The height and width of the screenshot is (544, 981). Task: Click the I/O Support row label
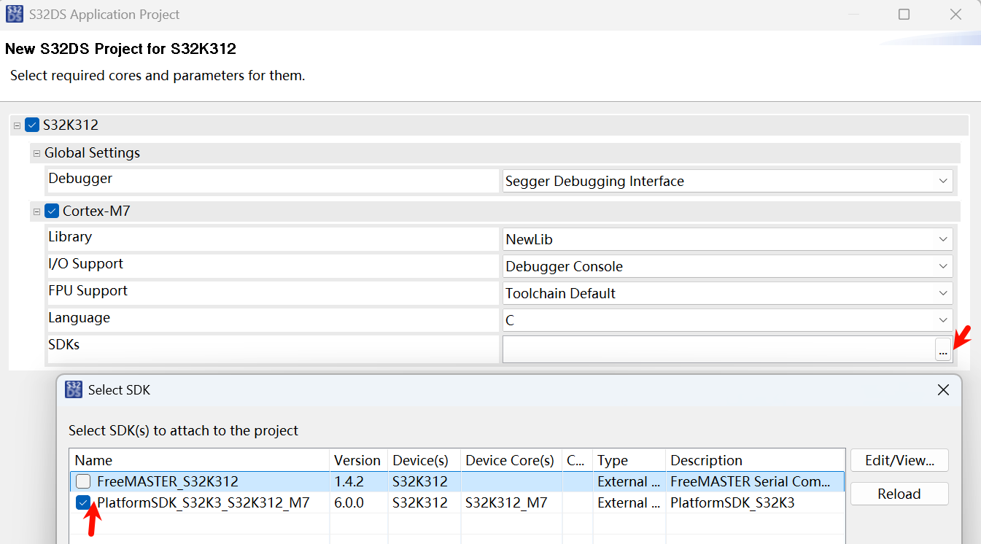[85, 263]
